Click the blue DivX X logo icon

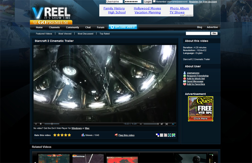click(173, 124)
